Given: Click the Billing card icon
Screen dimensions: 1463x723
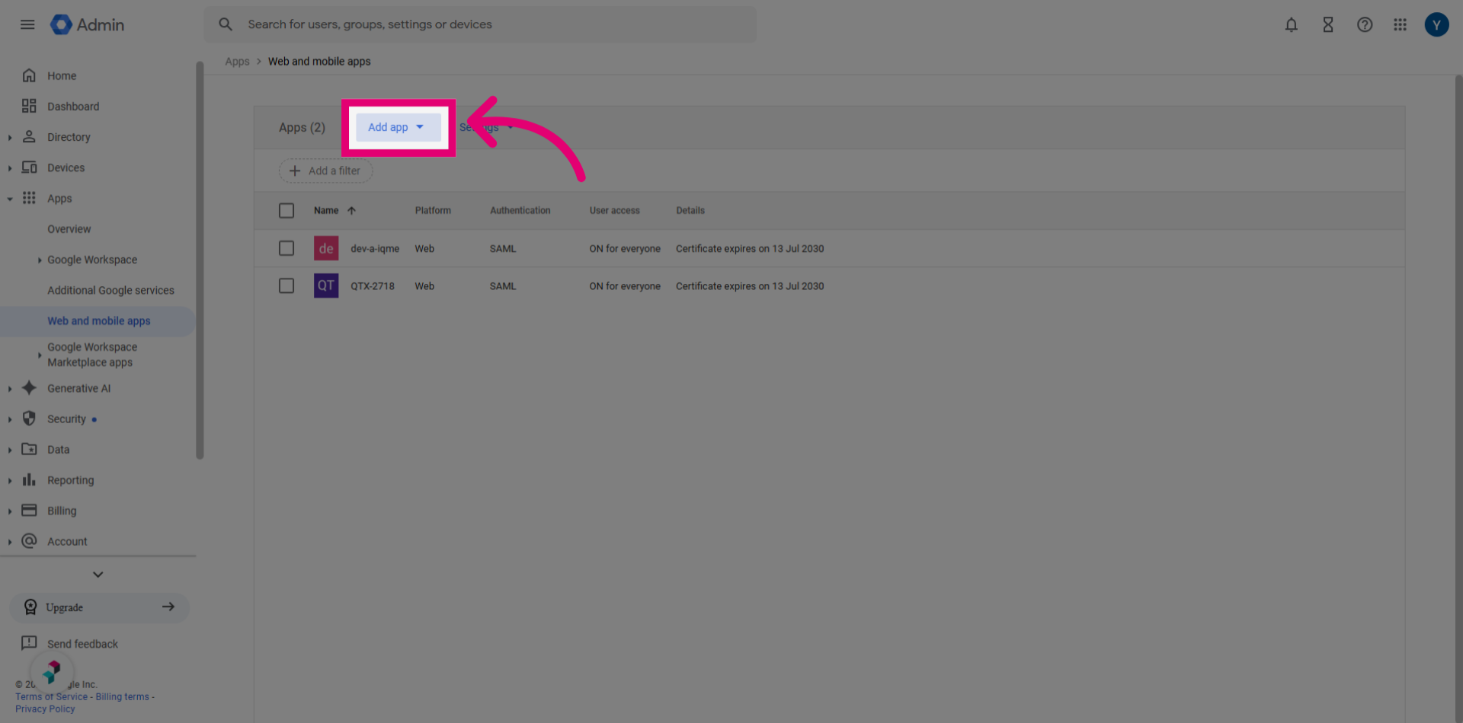Looking at the screenshot, I should coord(29,510).
